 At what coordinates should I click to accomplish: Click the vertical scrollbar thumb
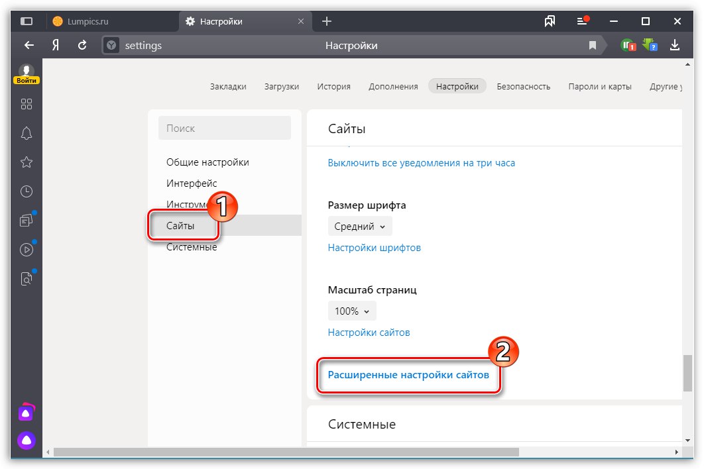(687, 374)
